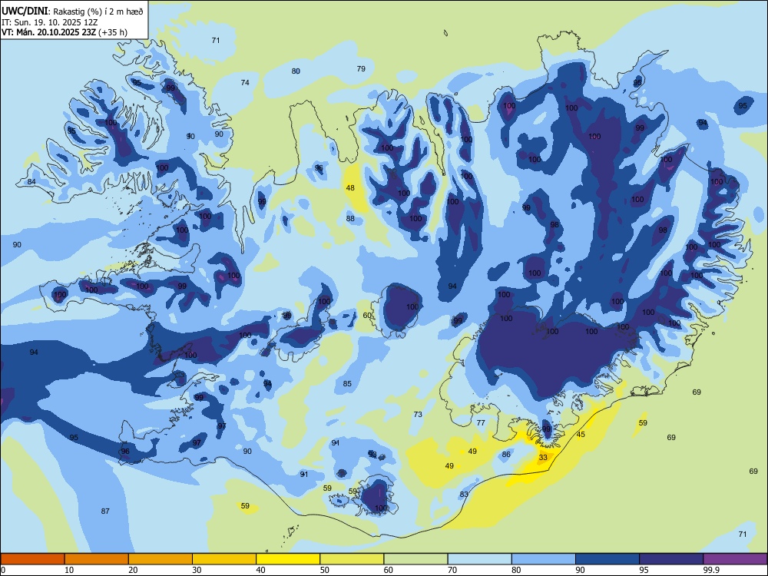Click the map value '74' over the northern sea
Screen dimensions: 768x576
(x=245, y=82)
